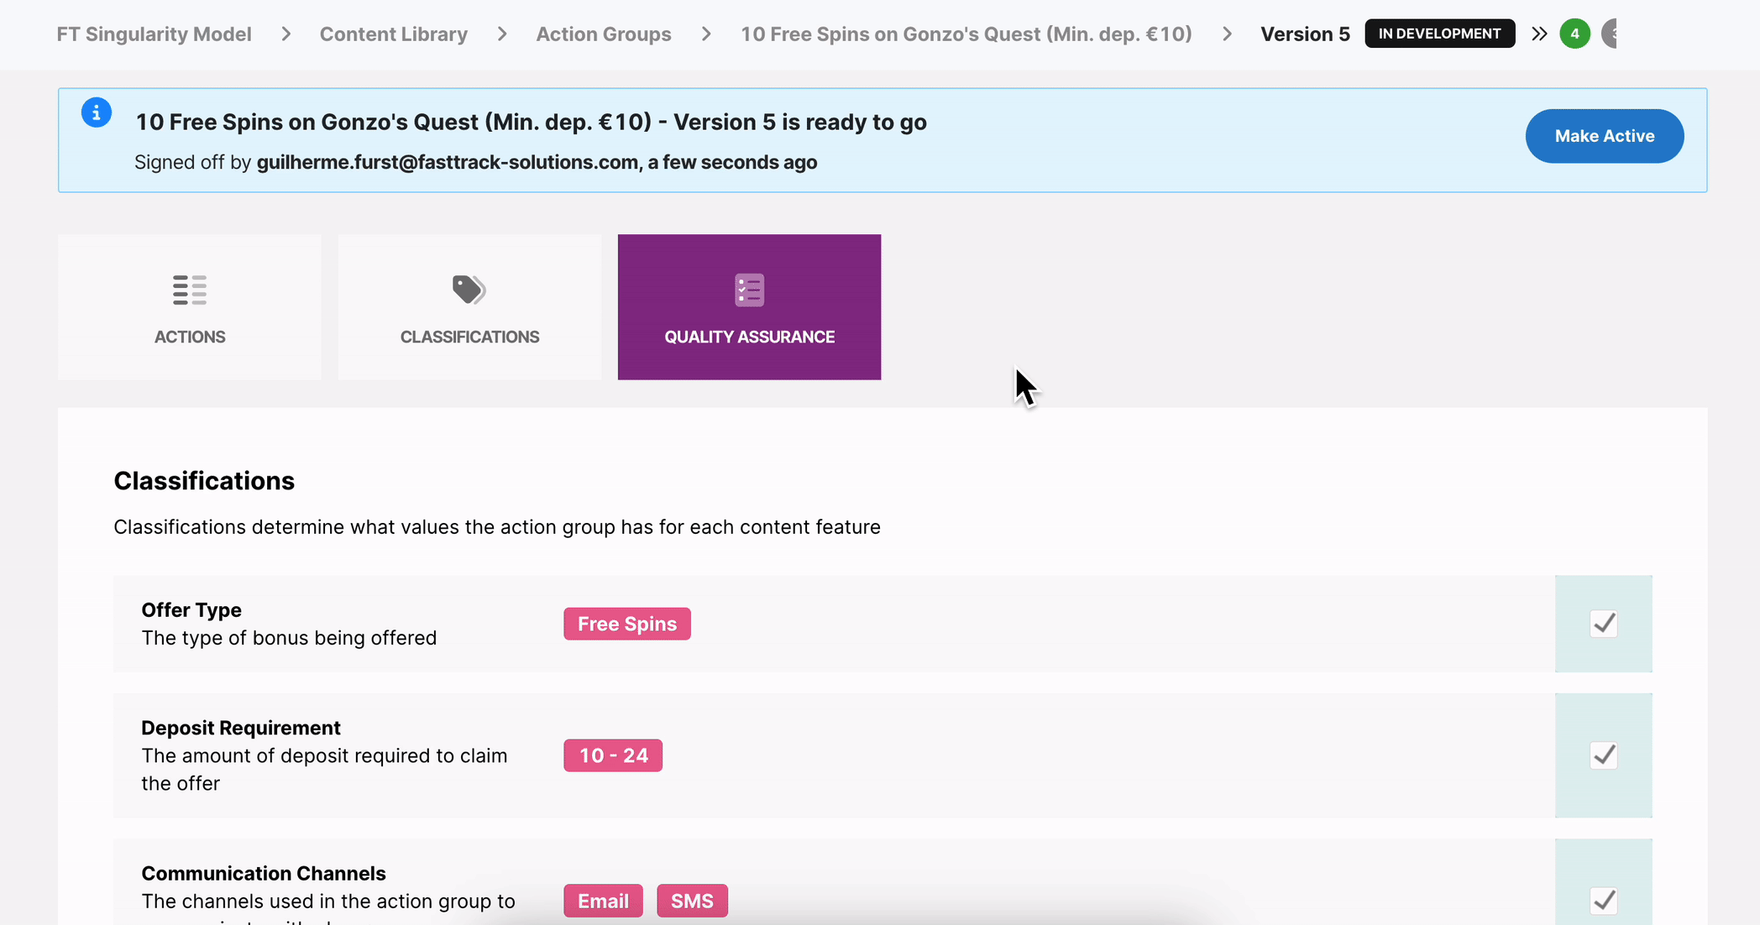Click chevron before Version 5
The height and width of the screenshot is (925, 1760).
click(x=1227, y=34)
